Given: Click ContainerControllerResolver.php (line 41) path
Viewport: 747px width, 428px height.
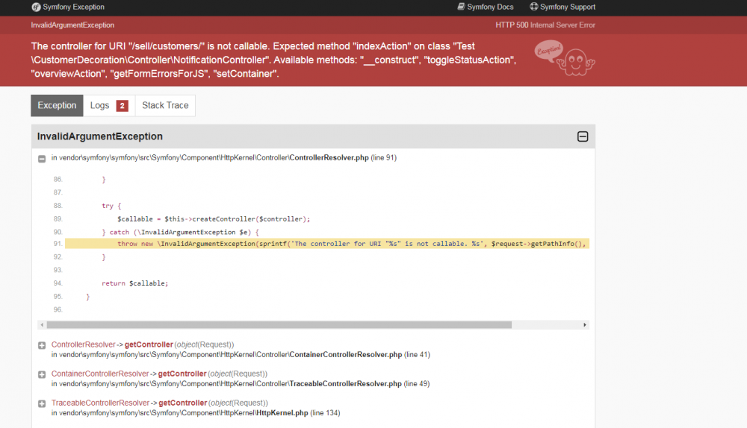Looking at the screenshot, I should 241,355.
